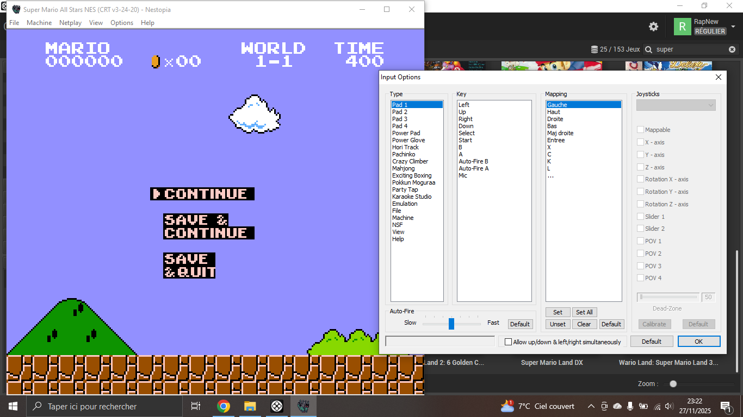Open the Machine menu in Nestopia
743x417 pixels.
click(39, 23)
